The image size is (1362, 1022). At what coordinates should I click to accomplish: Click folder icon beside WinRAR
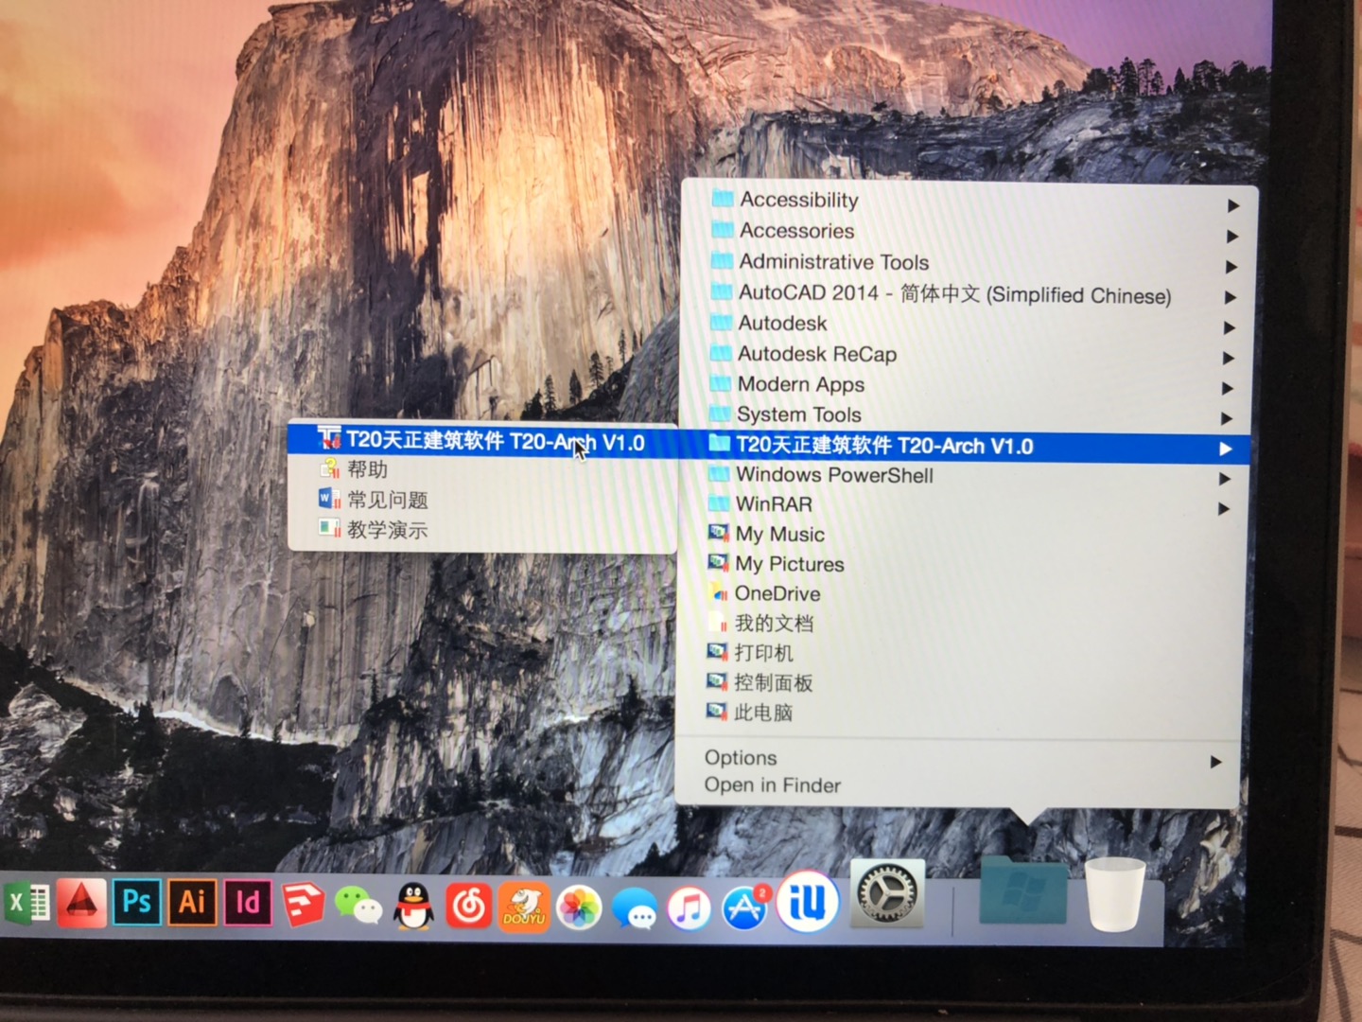(x=720, y=502)
